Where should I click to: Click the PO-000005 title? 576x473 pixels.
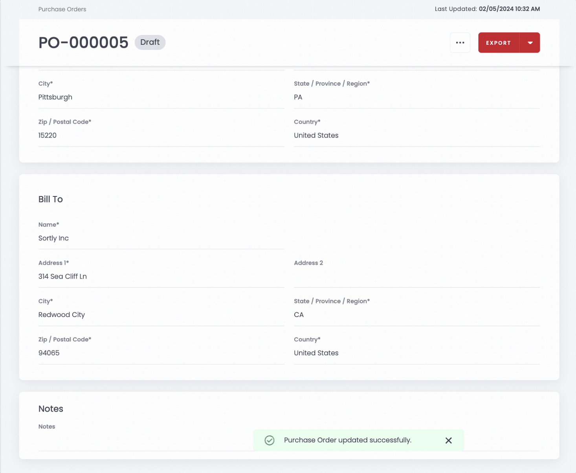tap(83, 42)
